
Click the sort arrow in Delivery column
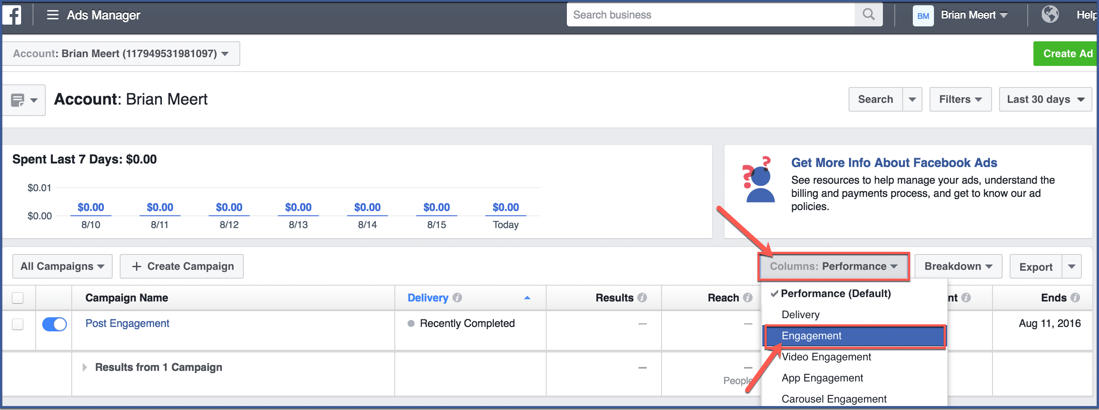527,298
